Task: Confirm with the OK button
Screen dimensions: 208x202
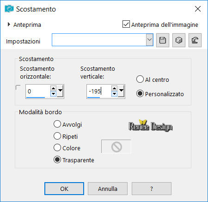Action: (64, 189)
